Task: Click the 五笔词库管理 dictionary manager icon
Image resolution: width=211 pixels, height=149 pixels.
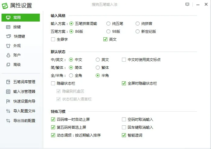Action: [x=8, y=82]
